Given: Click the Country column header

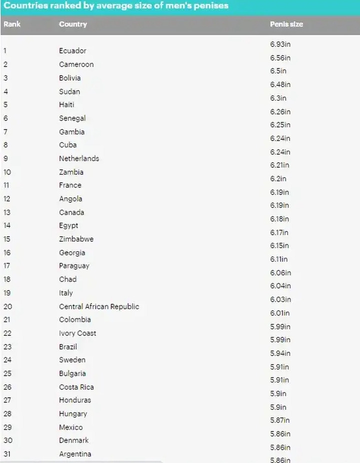Looking at the screenshot, I should pyautogui.click(x=73, y=24).
